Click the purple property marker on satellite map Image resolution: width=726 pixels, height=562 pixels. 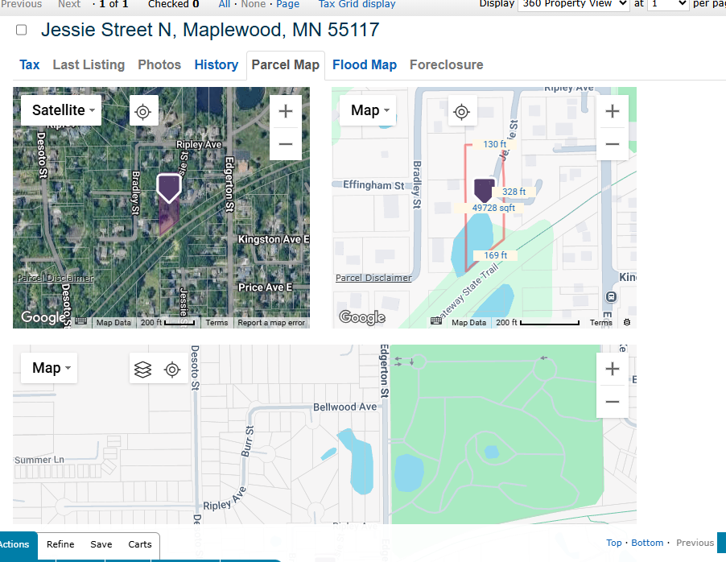168,188
